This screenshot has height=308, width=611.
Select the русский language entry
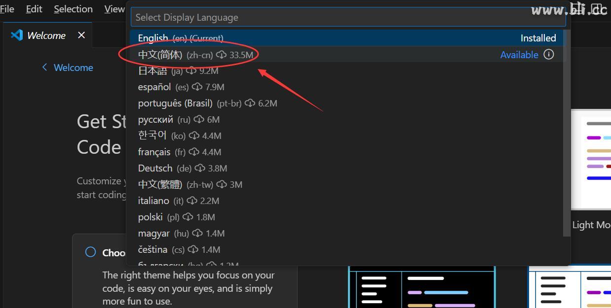pos(155,119)
